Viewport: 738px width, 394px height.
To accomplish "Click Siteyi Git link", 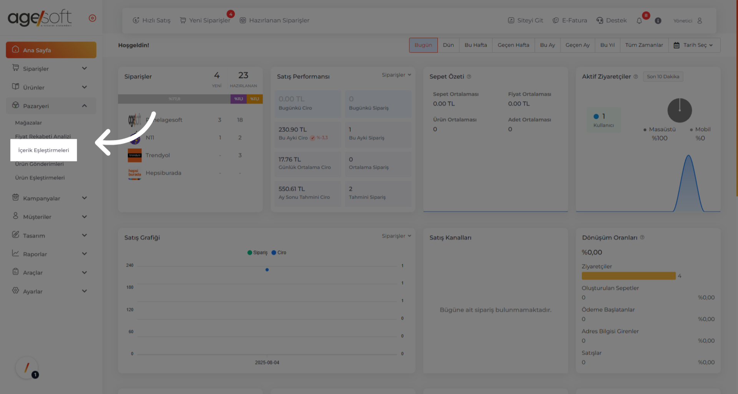I will 525,20.
